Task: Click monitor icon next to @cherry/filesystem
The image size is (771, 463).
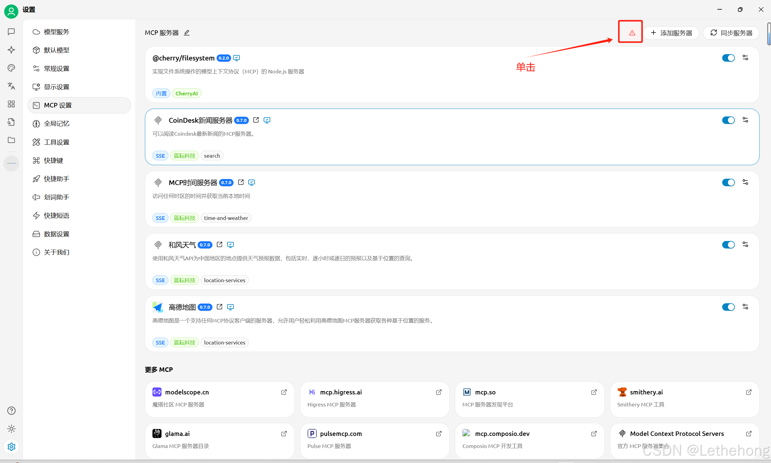Action: click(x=237, y=58)
